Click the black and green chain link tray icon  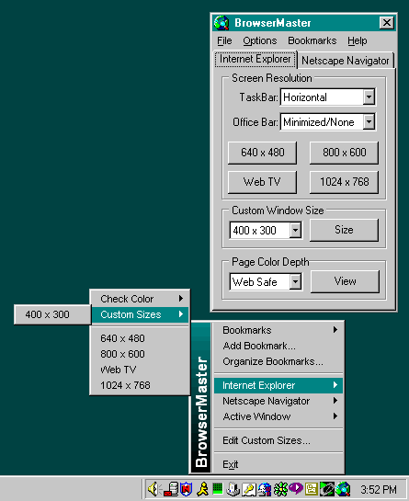(x=327, y=489)
